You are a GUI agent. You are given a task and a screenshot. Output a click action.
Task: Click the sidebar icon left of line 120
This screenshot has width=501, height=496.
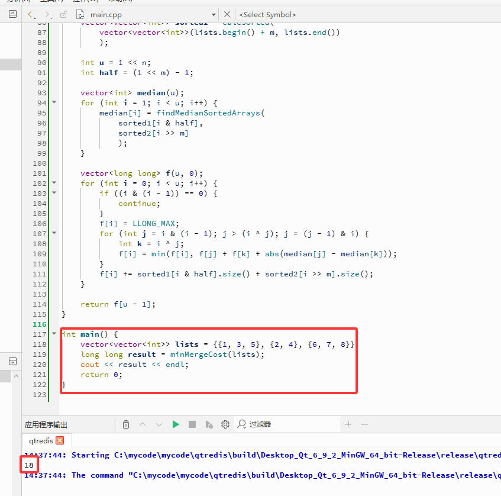(x=13, y=362)
